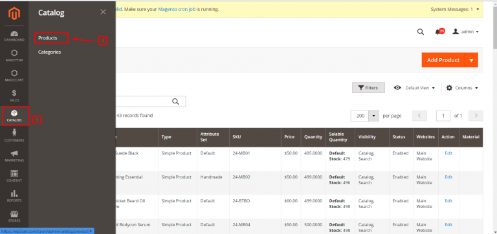This screenshot has height=234, width=497.
Task: Open the Default View dropdown
Action: pos(414,88)
